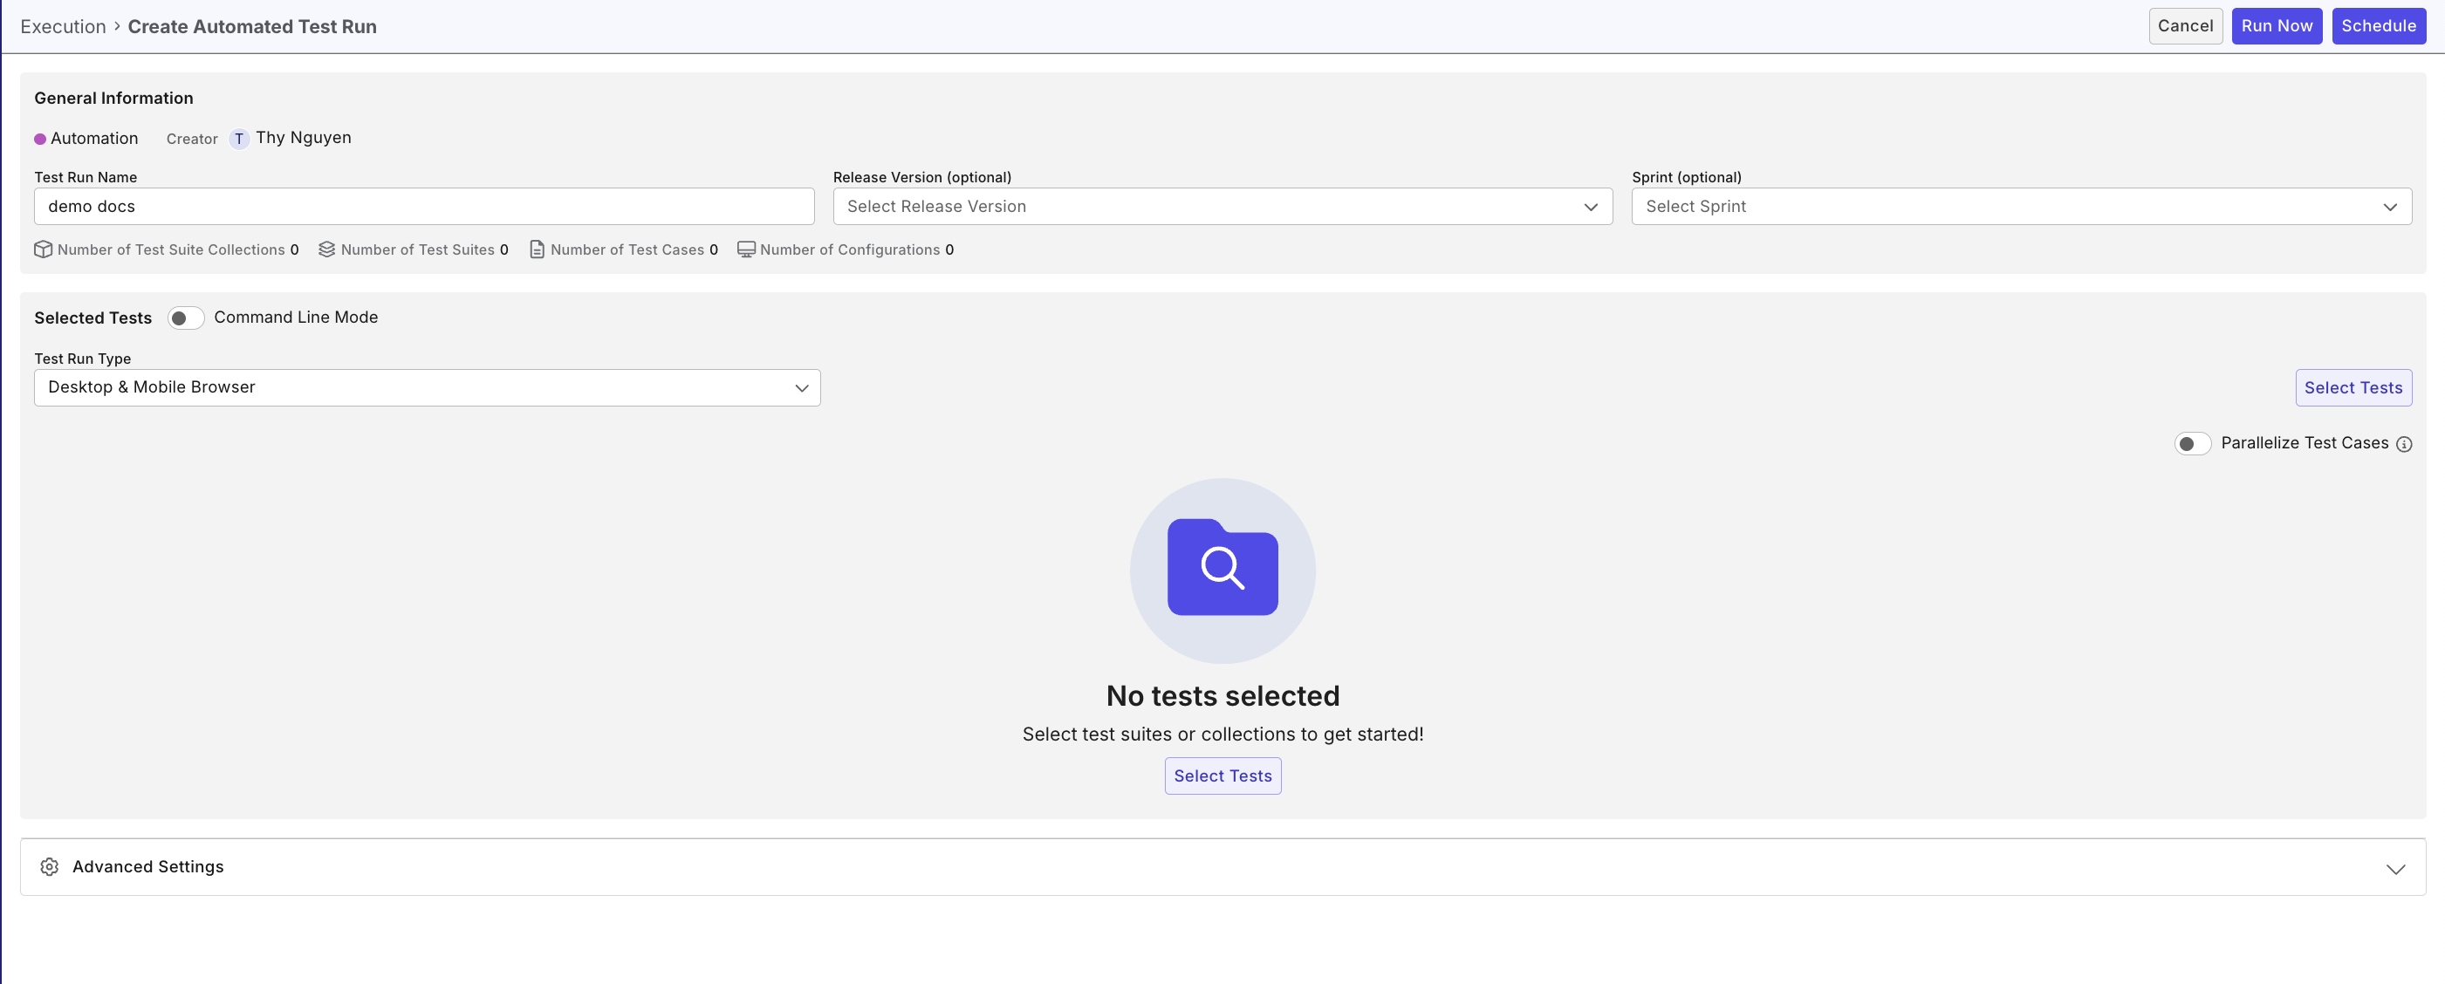This screenshot has width=2445, height=984.
Task: Click the Configurations monitor icon
Action: coord(746,249)
